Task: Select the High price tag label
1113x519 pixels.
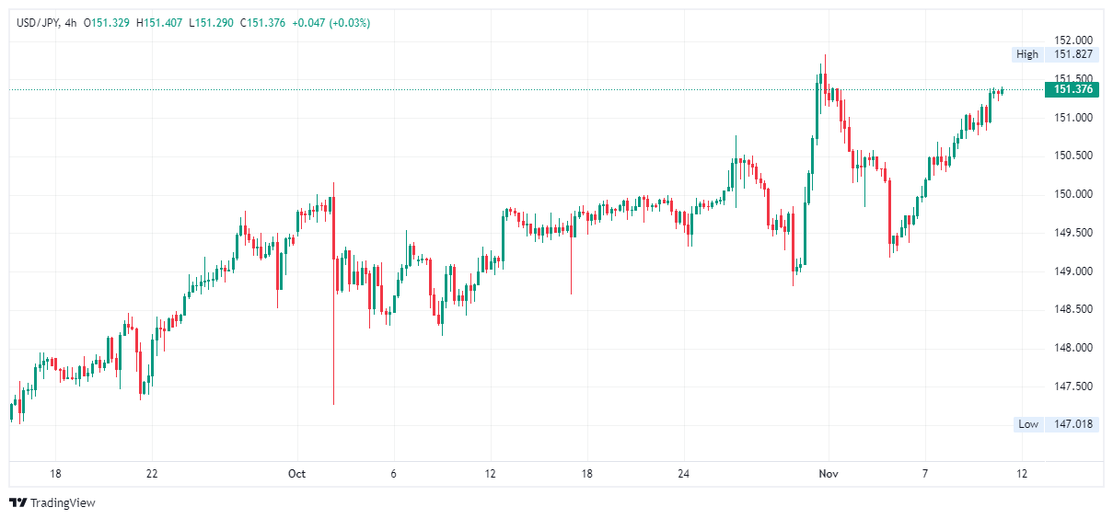Action: [x=1026, y=54]
